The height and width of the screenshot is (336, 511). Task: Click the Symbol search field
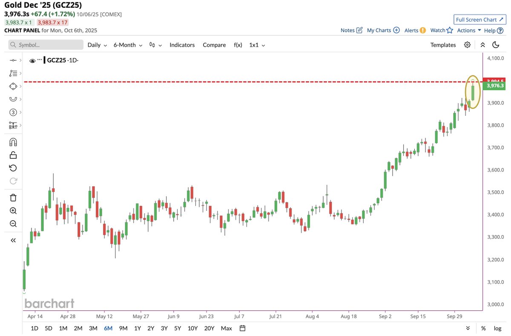point(46,45)
